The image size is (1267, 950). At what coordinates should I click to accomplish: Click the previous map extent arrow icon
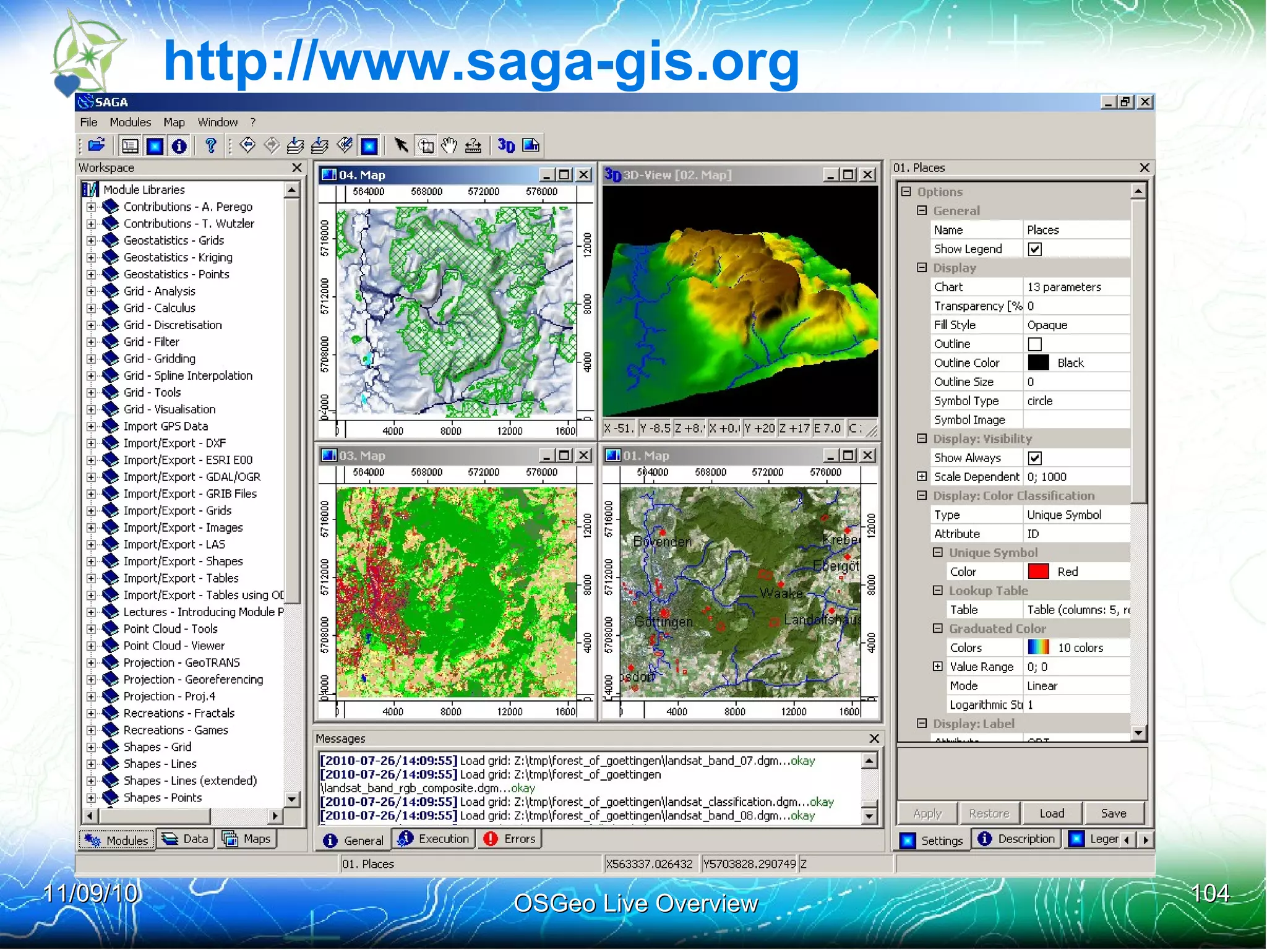tap(247, 145)
